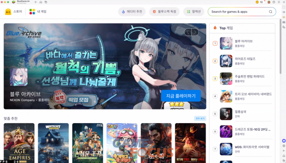
Task: Toggle fullscreen from the side toolbar
Action: 284,7
